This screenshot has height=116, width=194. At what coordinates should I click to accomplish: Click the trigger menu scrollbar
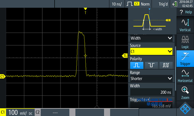point(176,68)
